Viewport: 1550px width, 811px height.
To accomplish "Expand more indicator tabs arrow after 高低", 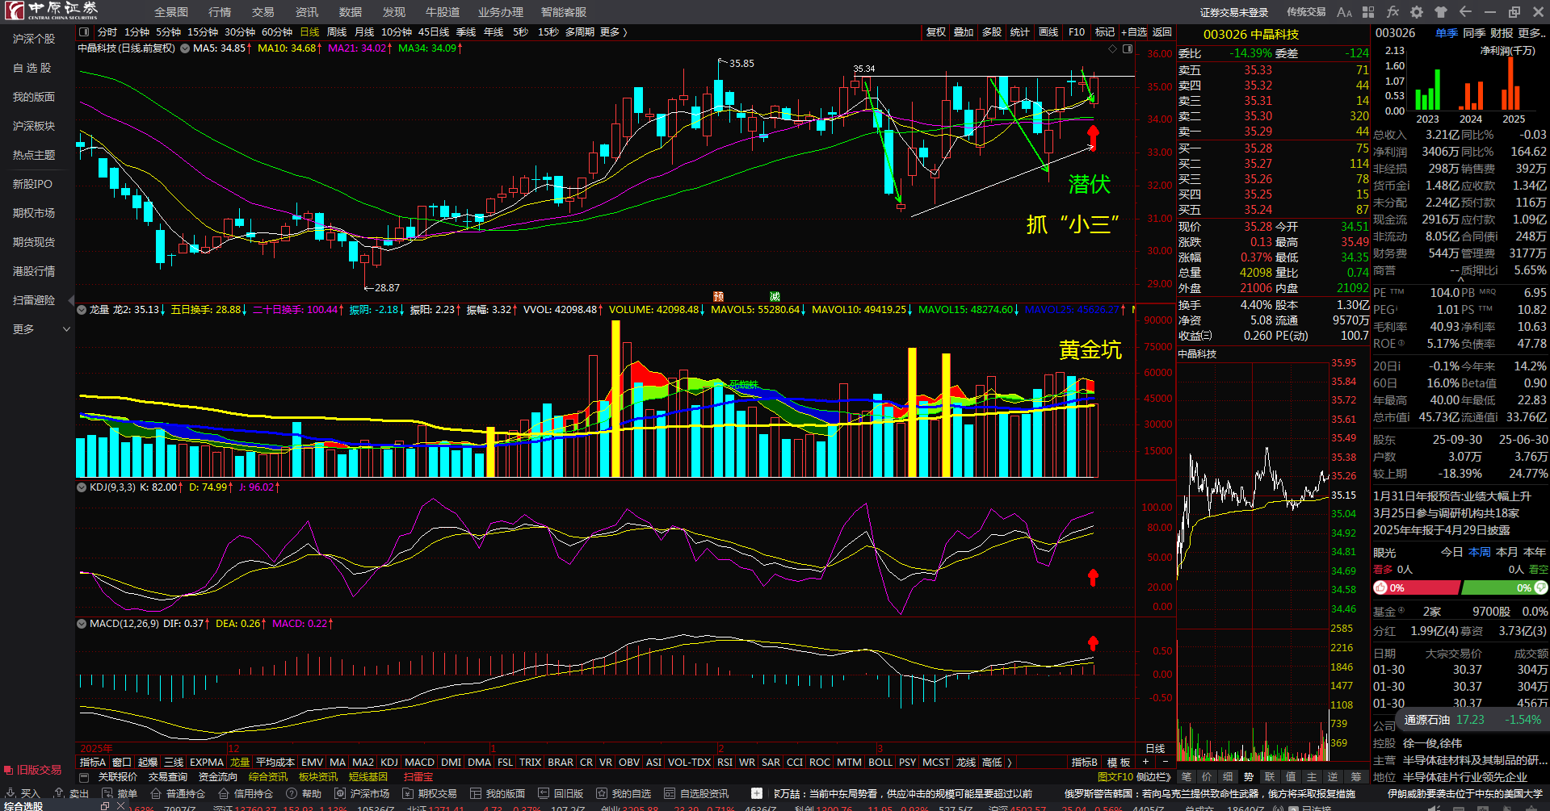I will pos(1010,762).
